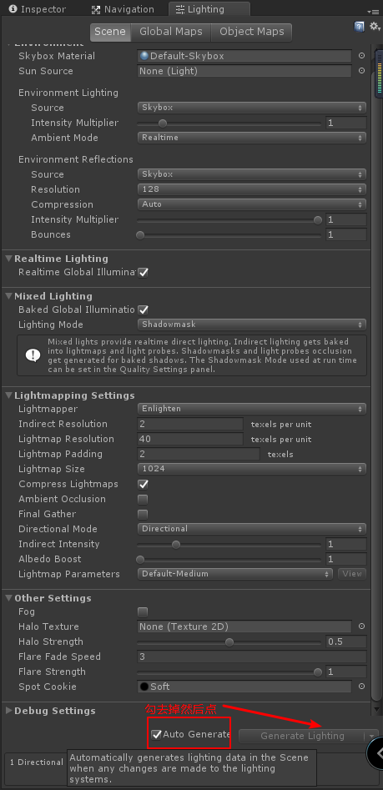
Task: Enable the Ambient Occlusion checkbox
Action: point(144,500)
